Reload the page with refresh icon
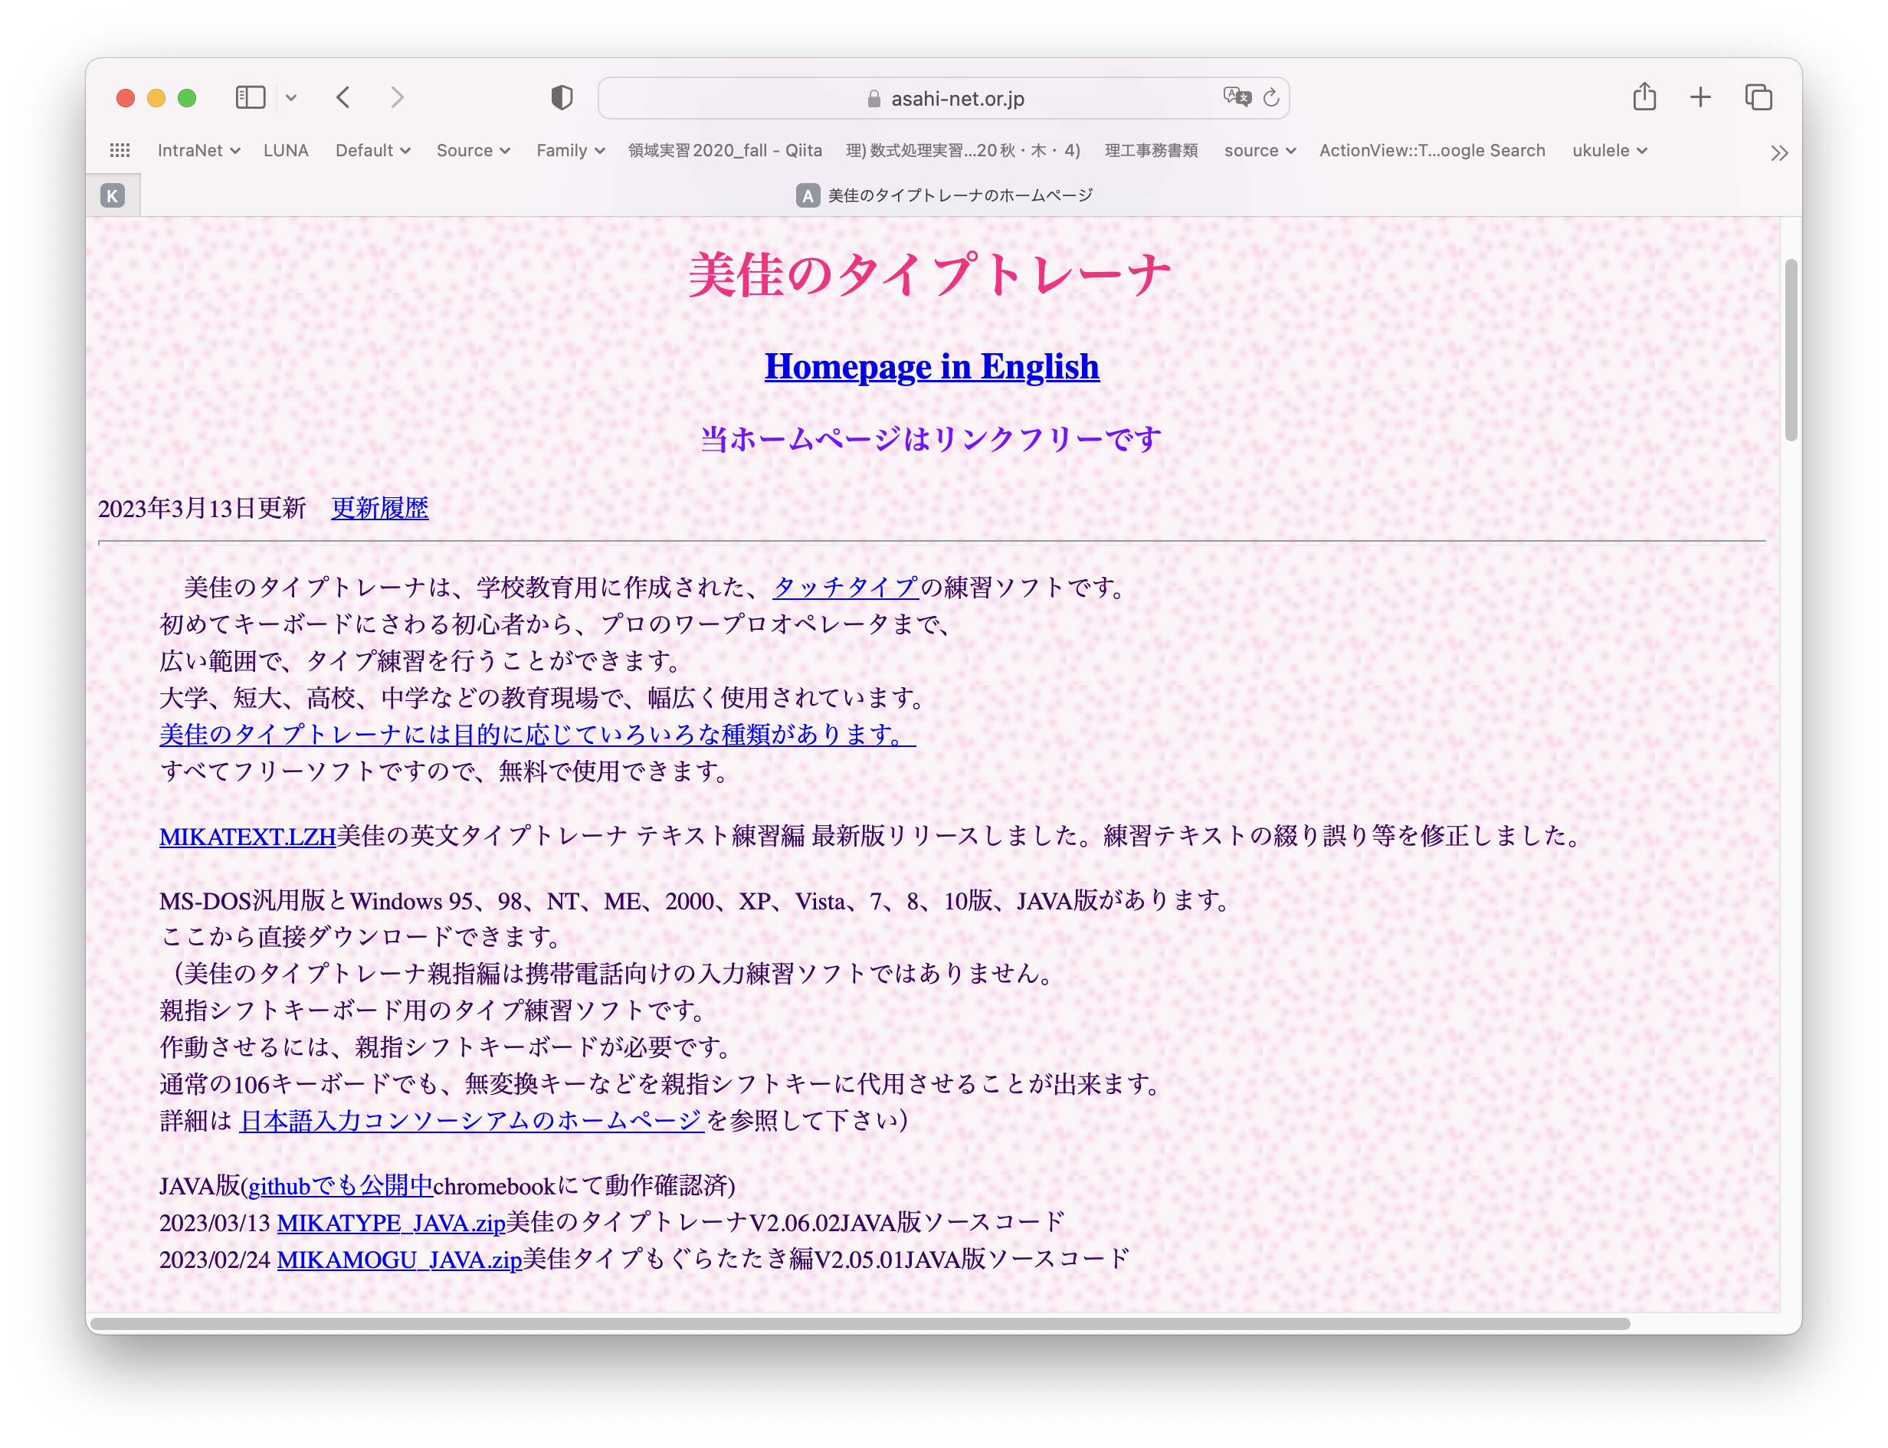 (1270, 97)
